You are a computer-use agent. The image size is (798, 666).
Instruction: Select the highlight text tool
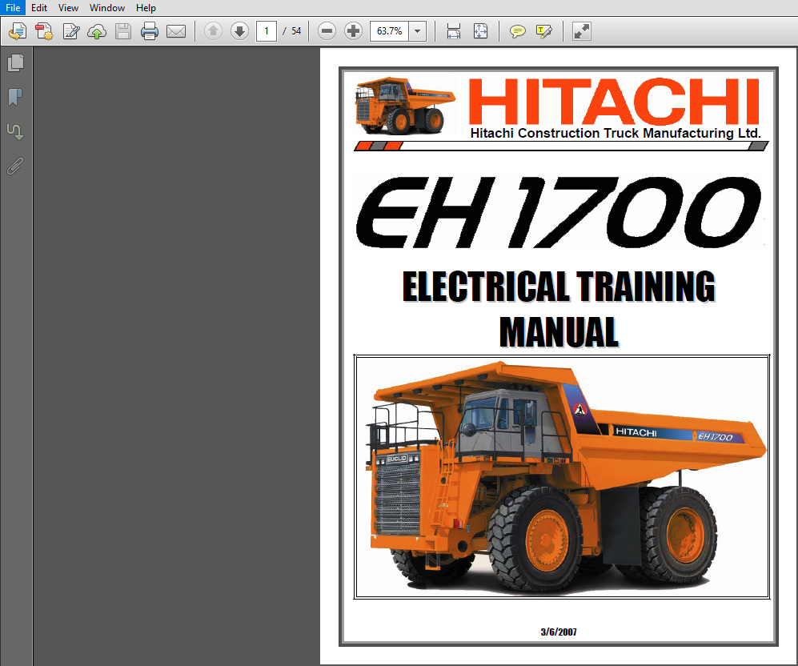pos(543,31)
